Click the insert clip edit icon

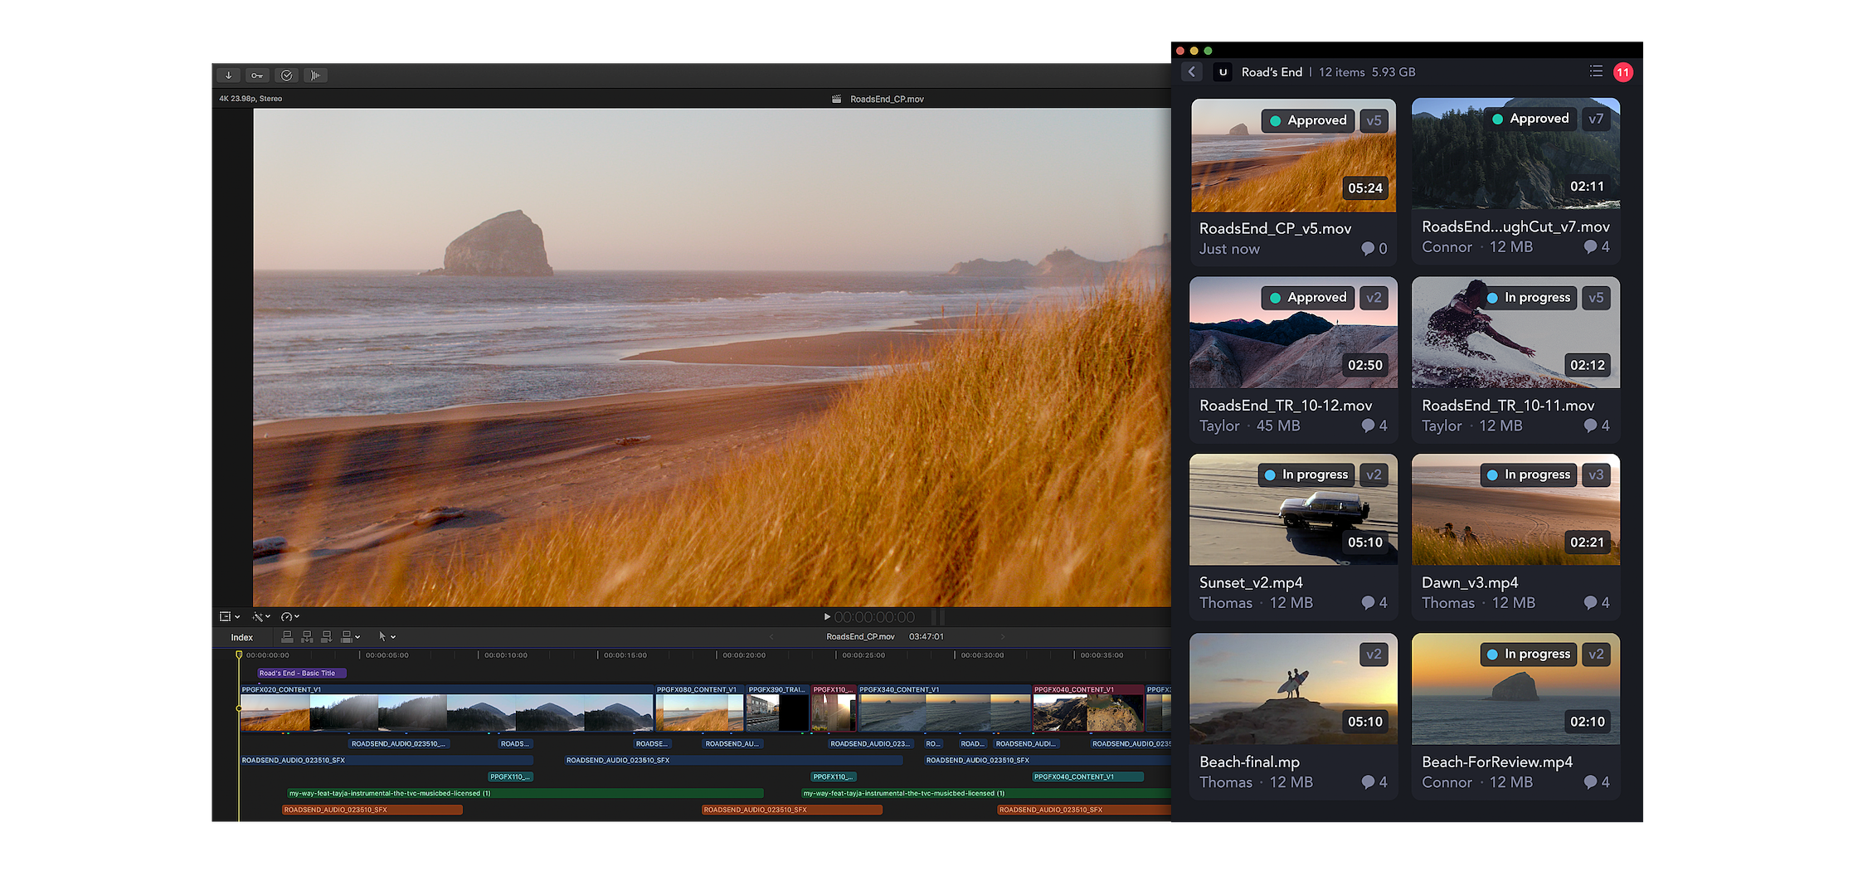tap(307, 637)
